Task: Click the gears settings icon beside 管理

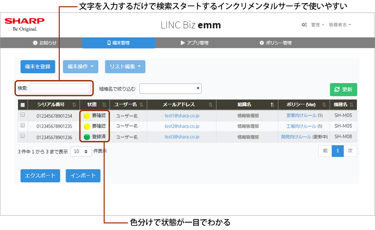Action: point(304,25)
